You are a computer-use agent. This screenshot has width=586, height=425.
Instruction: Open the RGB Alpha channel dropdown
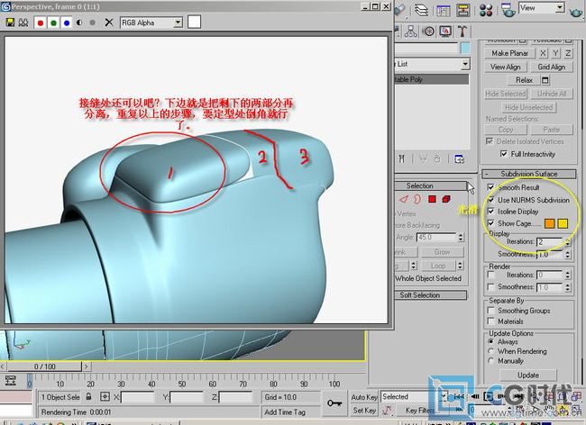pos(151,23)
